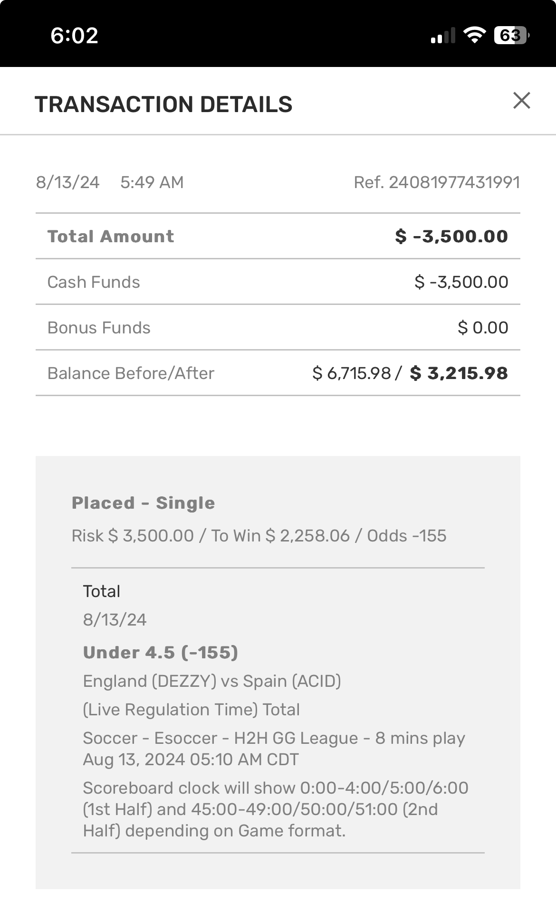Select the Under 4.5 (-155) pick
This screenshot has height=902, width=556.
(x=160, y=653)
